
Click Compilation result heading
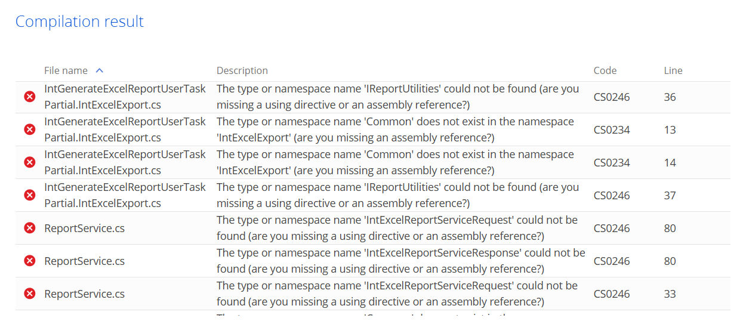click(x=79, y=21)
